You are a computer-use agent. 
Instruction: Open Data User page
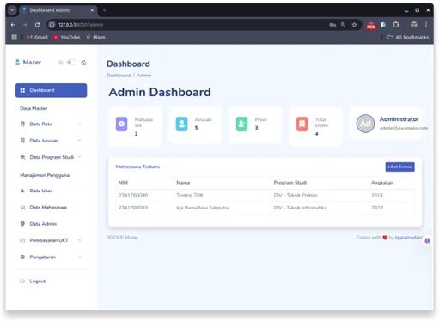click(51, 191)
